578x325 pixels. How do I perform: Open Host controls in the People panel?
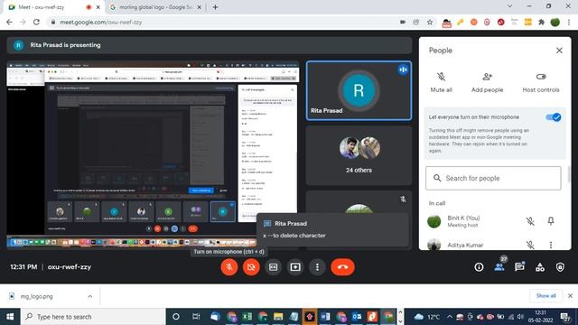click(541, 82)
